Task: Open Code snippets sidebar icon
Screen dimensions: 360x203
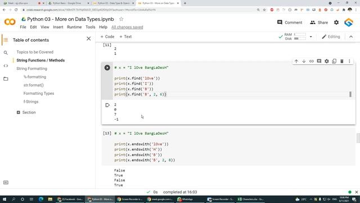Action: [6, 66]
